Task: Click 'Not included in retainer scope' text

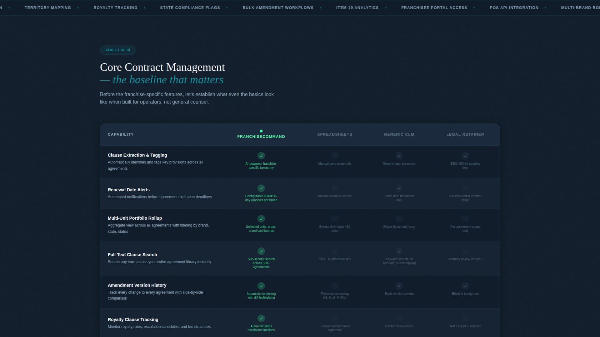Action: [x=465, y=198]
